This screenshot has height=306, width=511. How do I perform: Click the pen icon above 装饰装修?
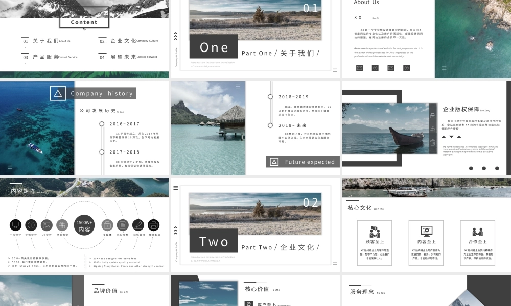click(x=138, y=225)
